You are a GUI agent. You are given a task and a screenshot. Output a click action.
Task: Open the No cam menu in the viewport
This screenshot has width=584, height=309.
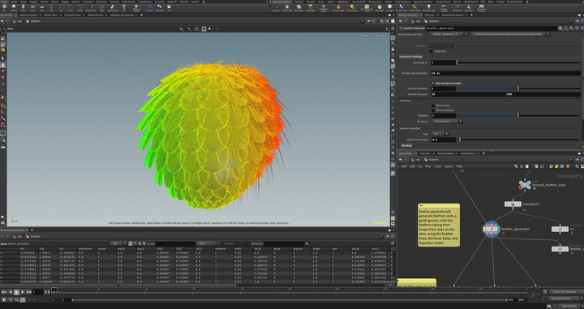pos(381,36)
